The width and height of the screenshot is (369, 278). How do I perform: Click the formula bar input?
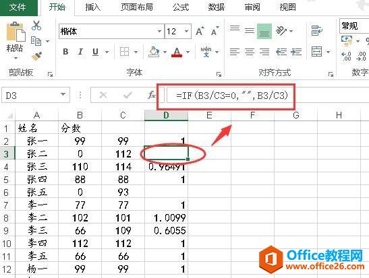click(268, 96)
